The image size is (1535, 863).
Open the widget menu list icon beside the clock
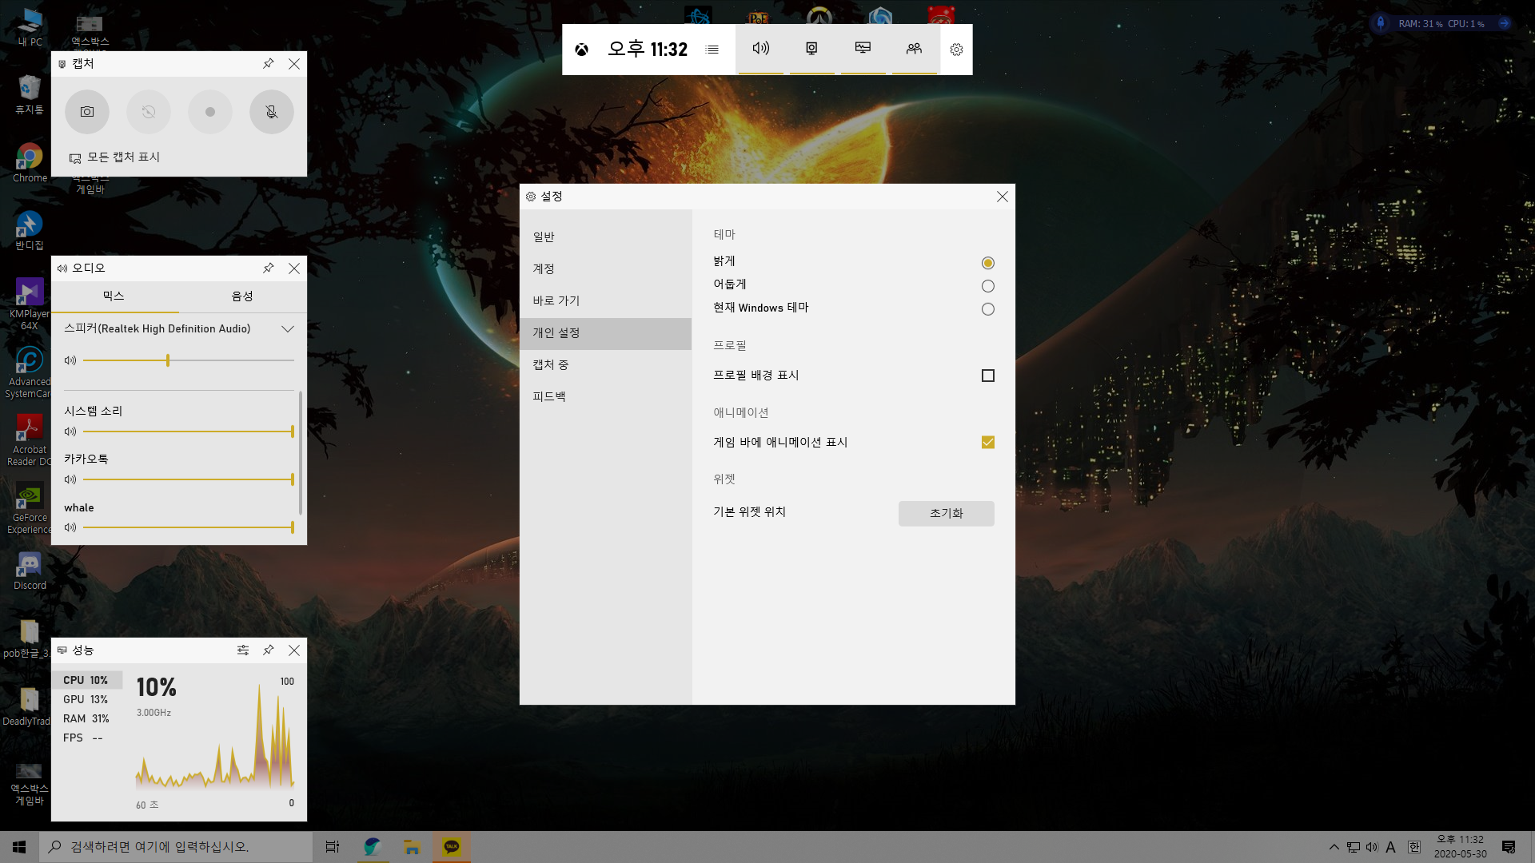point(712,50)
